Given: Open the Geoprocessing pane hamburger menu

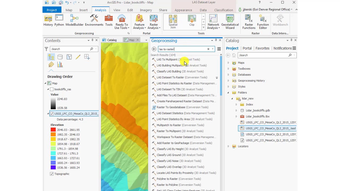Looking at the screenshot, I should point(219,49).
